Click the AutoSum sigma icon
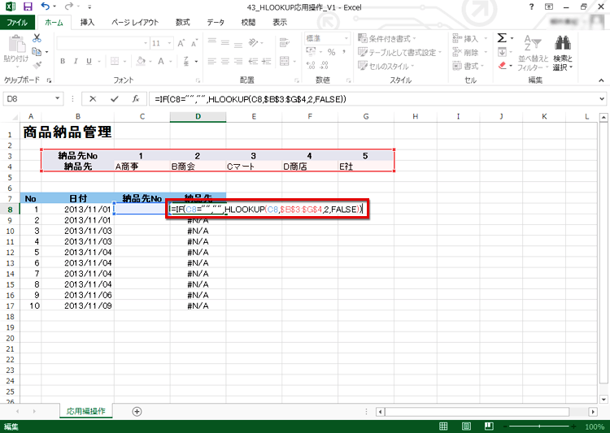The width and height of the screenshot is (610, 433). point(502,38)
